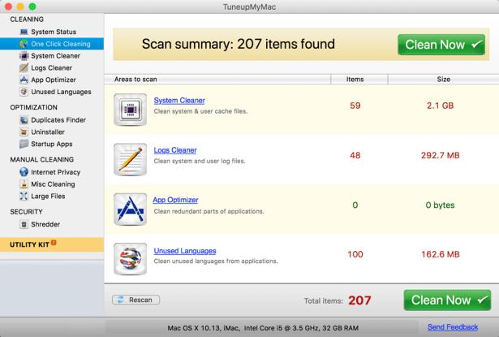Sort by the Size column header
The height and width of the screenshot is (337, 499).
point(443,79)
